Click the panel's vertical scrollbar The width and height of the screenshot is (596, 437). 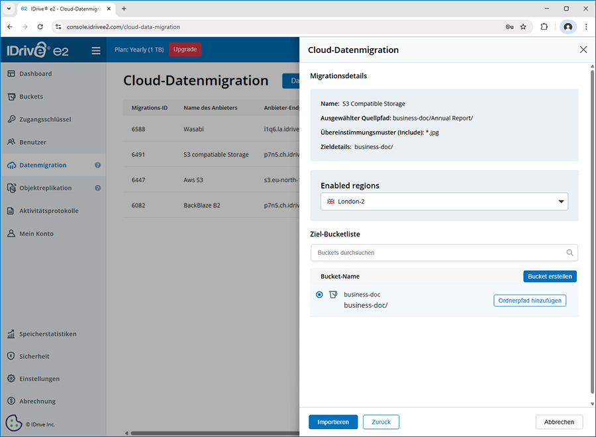pyautogui.click(x=592, y=232)
